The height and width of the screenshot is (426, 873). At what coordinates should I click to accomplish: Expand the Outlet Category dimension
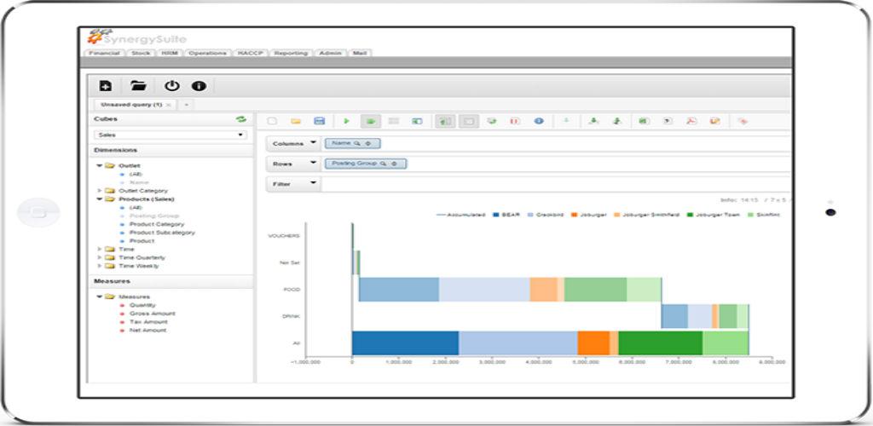coord(100,191)
